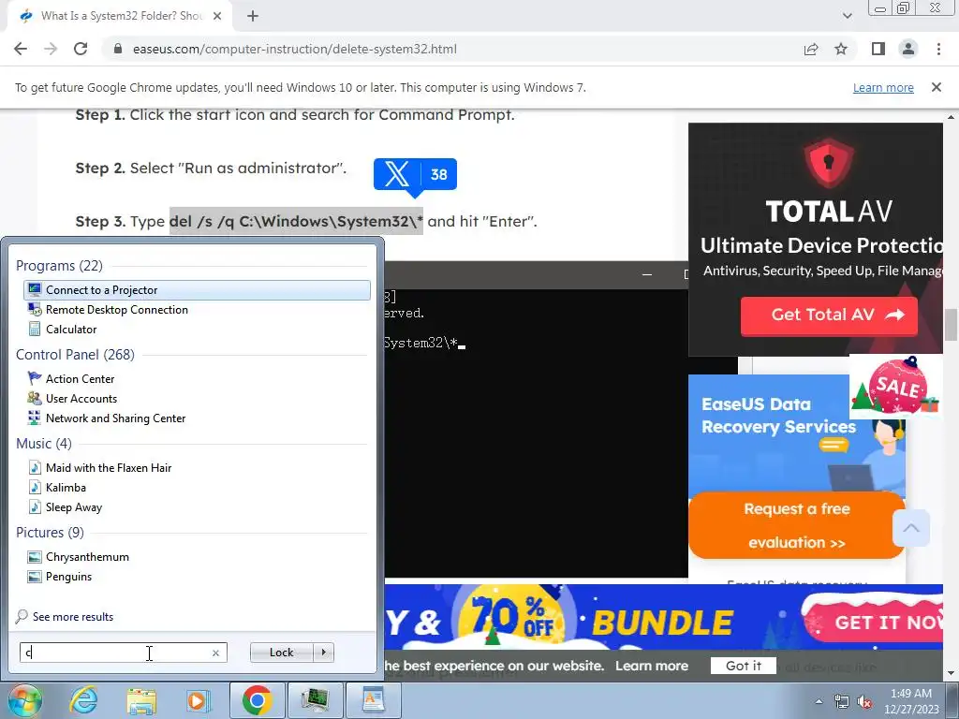This screenshot has height=719, width=959.
Task: Click Learn more in cookie notice
Action: click(x=652, y=666)
